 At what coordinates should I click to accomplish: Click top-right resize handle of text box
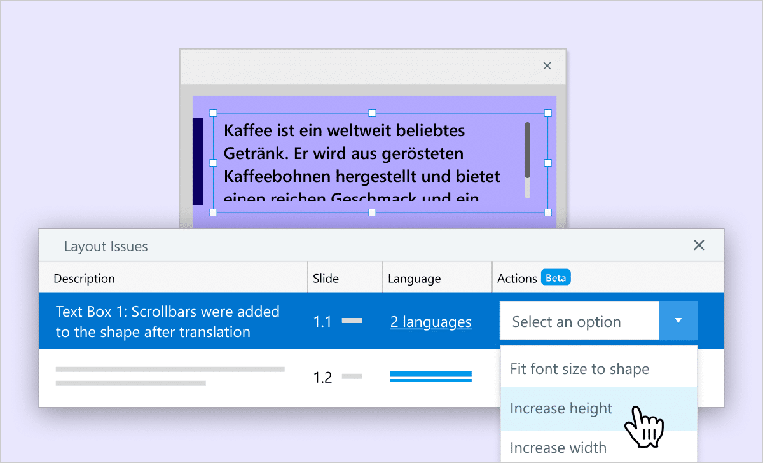[548, 113]
